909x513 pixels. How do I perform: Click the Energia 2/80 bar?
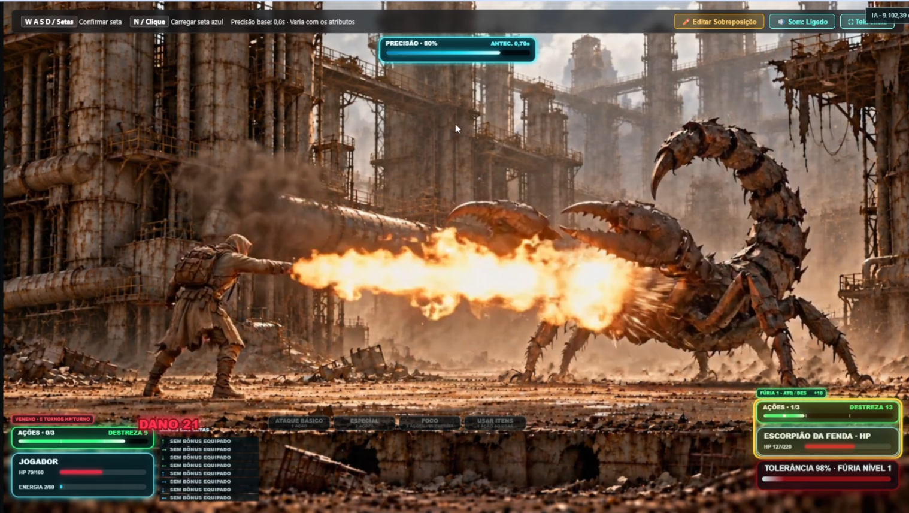click(103, 487)
